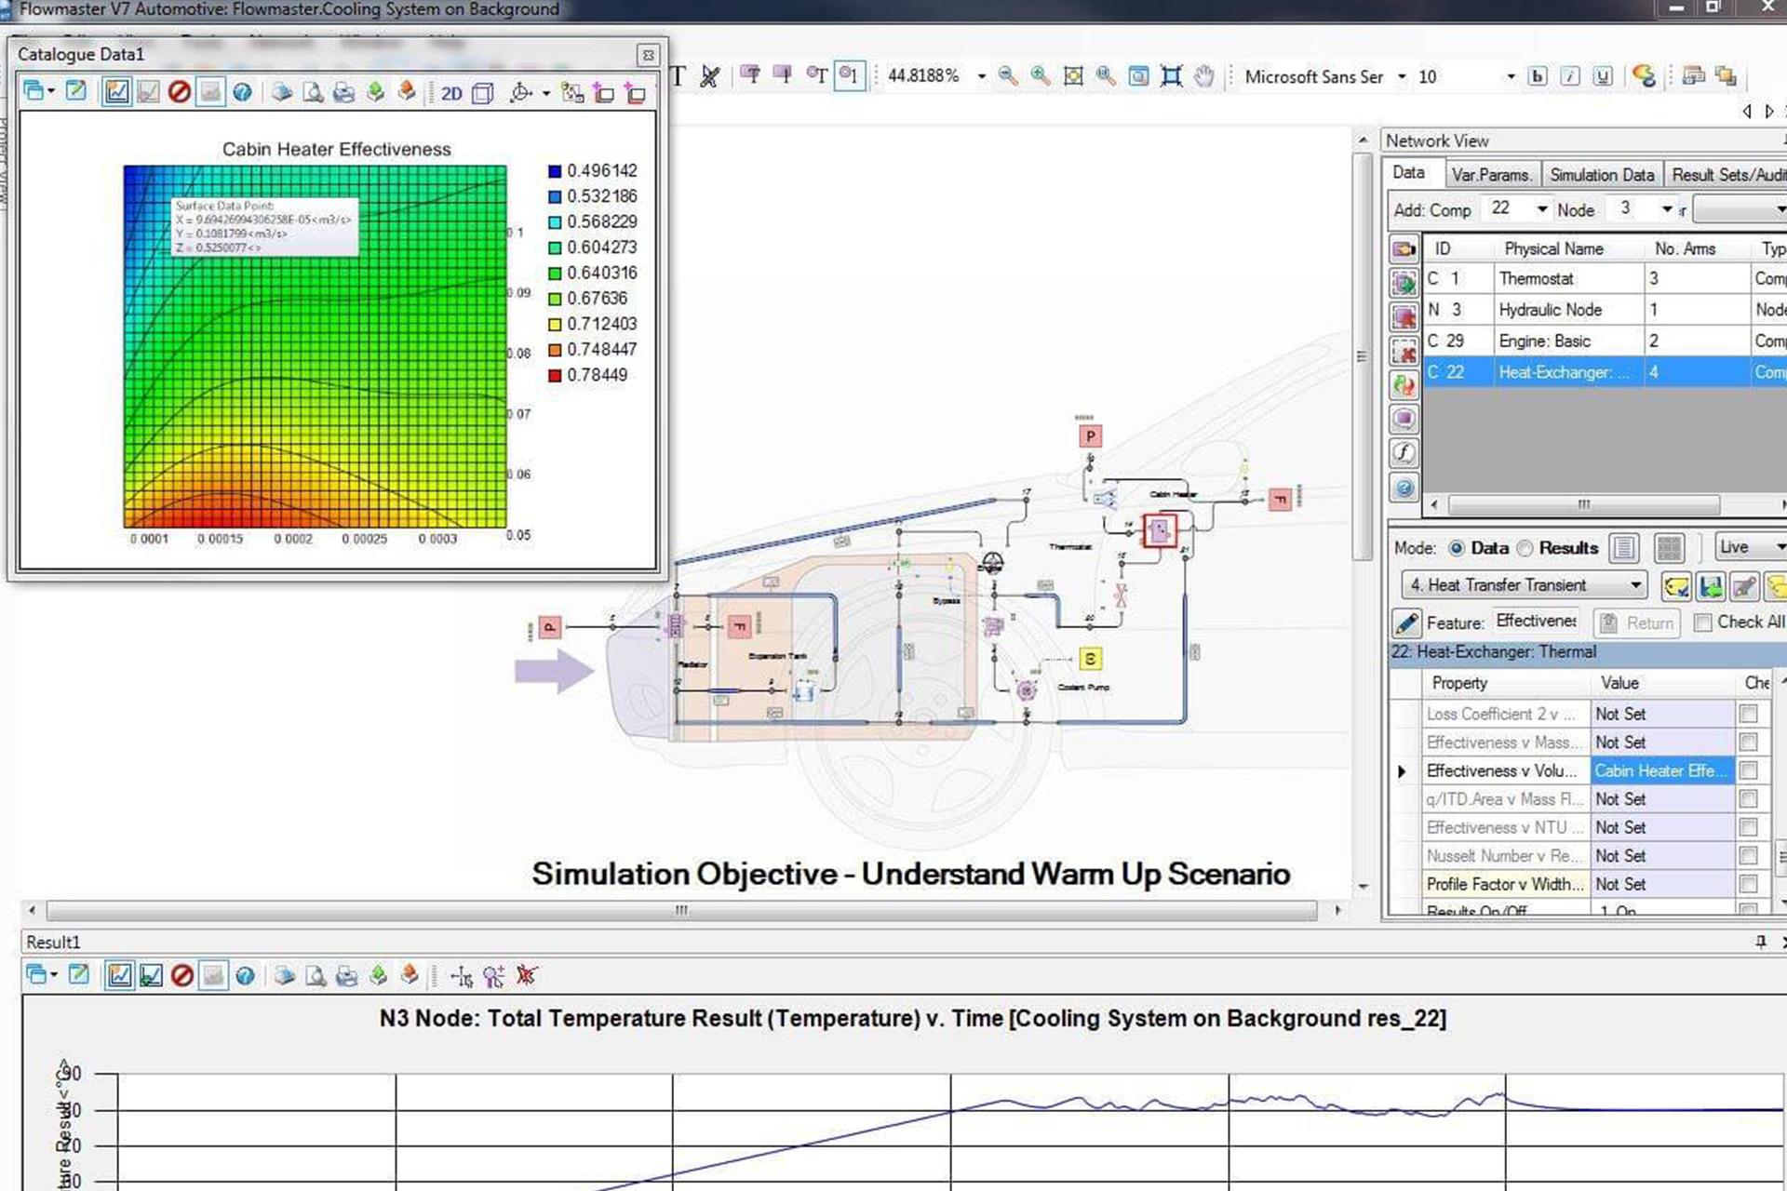
Task: Switch to the Simulation Data tab
Action: point(1602,175)
